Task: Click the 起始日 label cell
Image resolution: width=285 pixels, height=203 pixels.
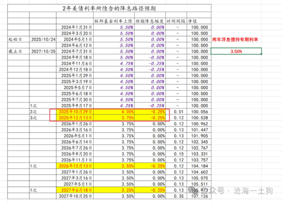Action: [x=18, y=39]
